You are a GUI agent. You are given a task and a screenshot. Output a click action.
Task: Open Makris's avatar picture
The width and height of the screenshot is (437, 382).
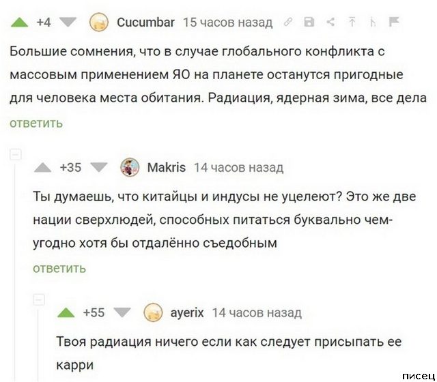[x=130, y=167]
